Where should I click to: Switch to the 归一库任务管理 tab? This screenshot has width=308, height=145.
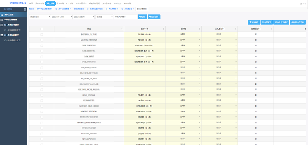[x=111, y=9]
